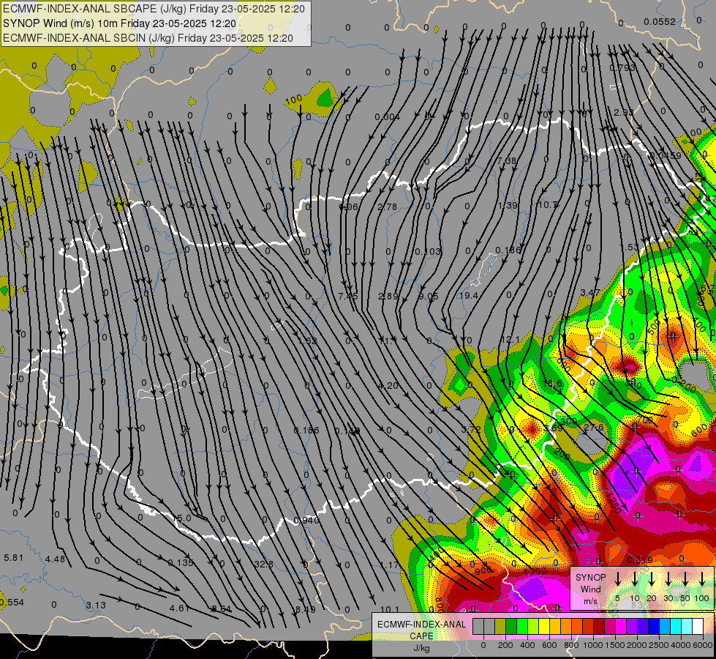Pick the cyan CAPE legend swatch
The image size is (716, 659).
[675, 626]
